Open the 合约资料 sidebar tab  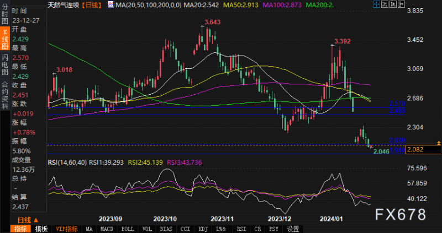(5, 95)
